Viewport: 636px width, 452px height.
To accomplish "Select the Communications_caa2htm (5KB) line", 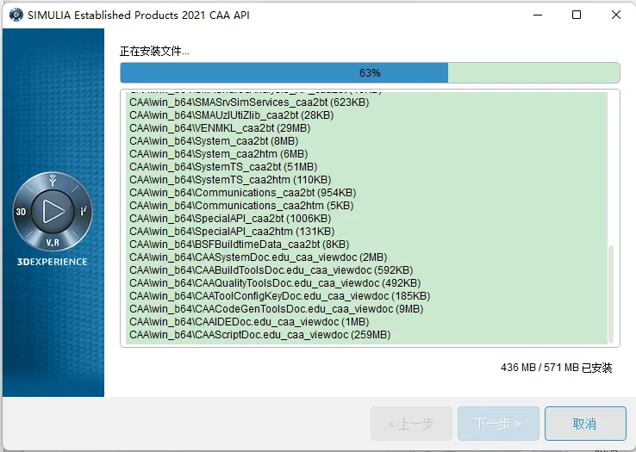I will [241, 206].
